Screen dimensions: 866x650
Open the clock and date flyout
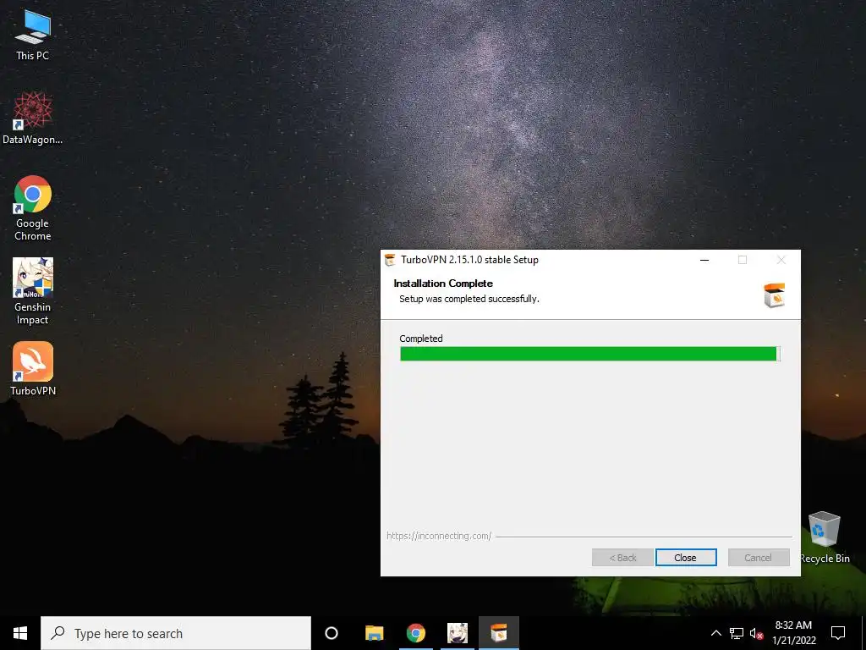[793, 633]
